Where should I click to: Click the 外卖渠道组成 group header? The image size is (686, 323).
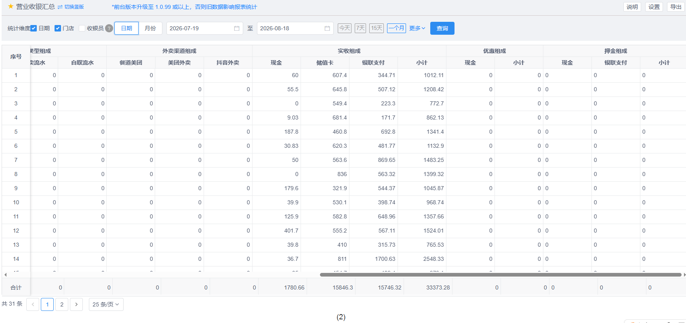179,51
